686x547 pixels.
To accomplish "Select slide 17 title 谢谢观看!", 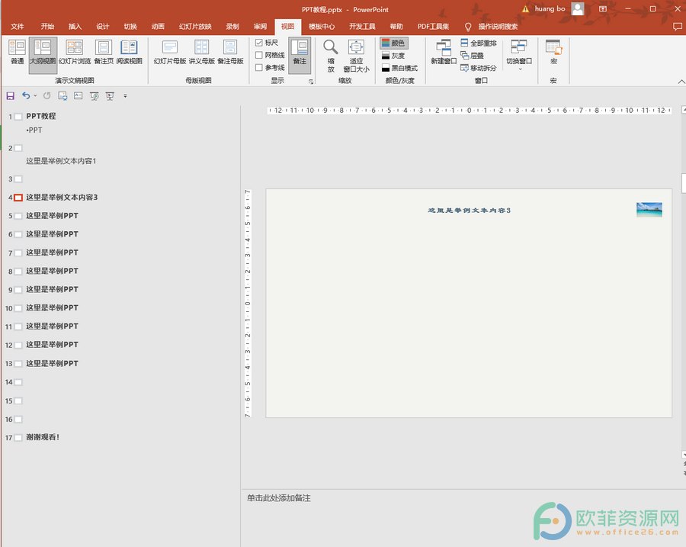I will pos(43,437).
